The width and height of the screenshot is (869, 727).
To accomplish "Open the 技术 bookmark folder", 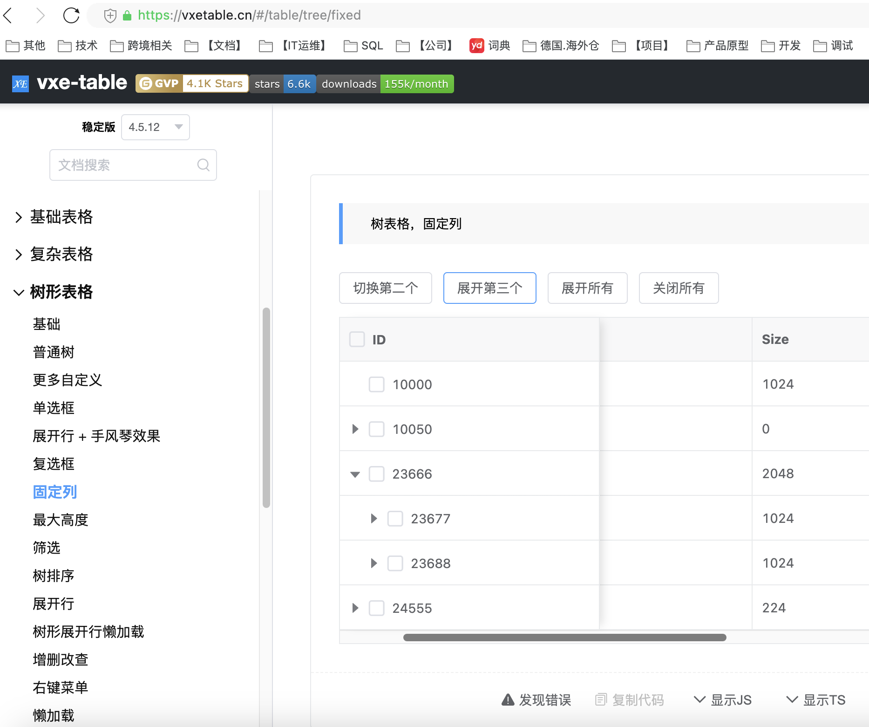I will tap(78, 46).
